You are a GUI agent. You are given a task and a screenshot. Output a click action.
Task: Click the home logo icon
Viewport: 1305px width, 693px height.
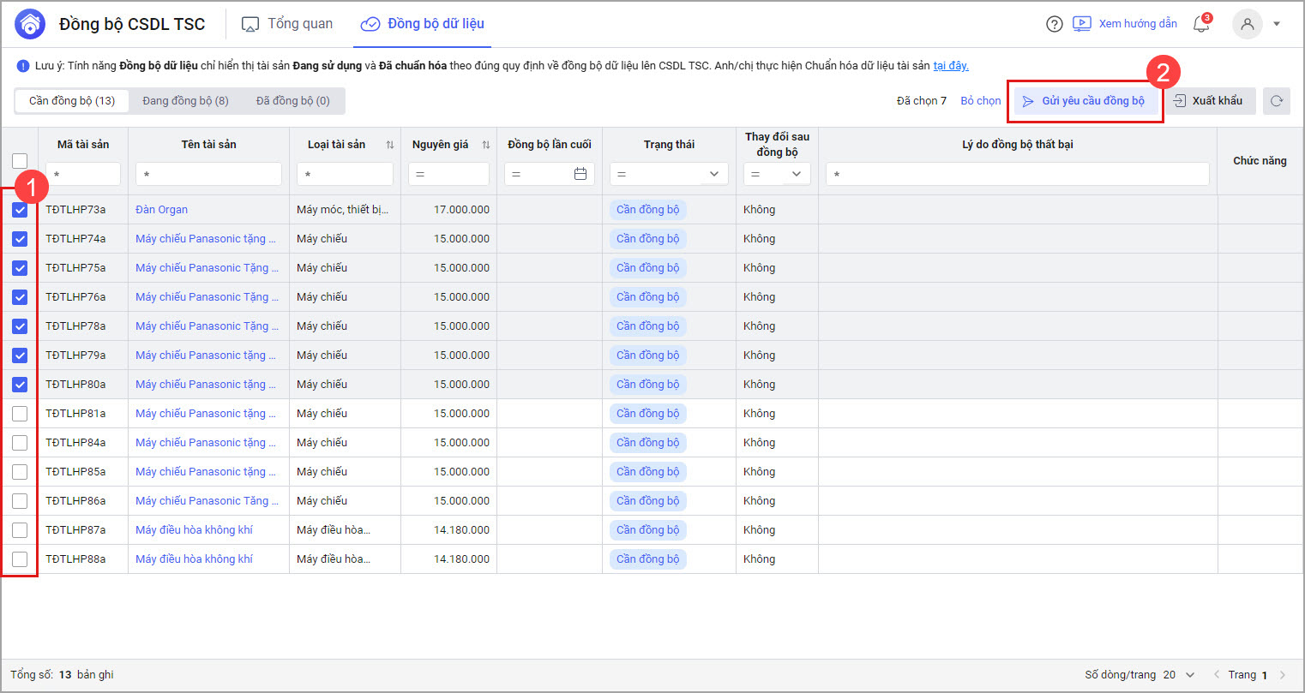[30, 24]
